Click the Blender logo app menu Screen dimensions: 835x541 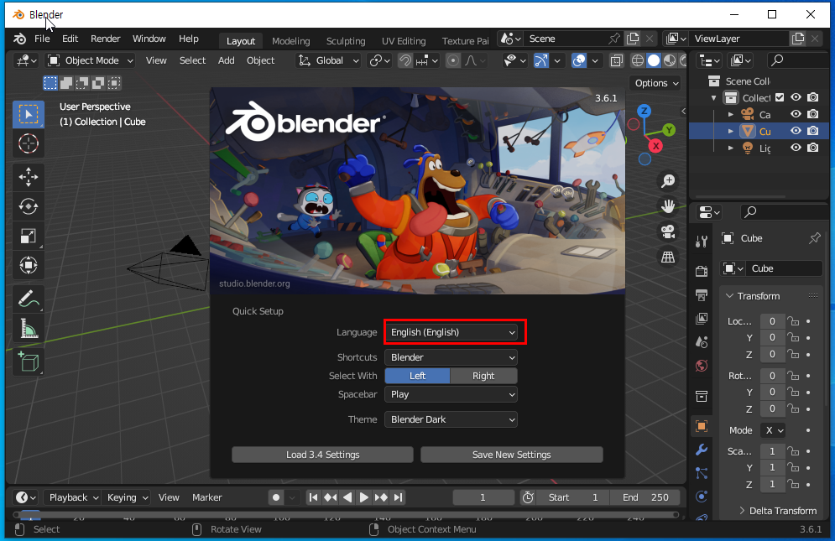click(x=19, y=39)
